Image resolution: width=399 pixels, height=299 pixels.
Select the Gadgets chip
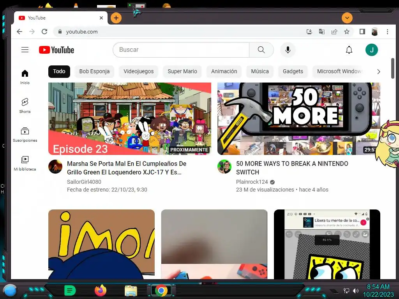tap(293, 72)
